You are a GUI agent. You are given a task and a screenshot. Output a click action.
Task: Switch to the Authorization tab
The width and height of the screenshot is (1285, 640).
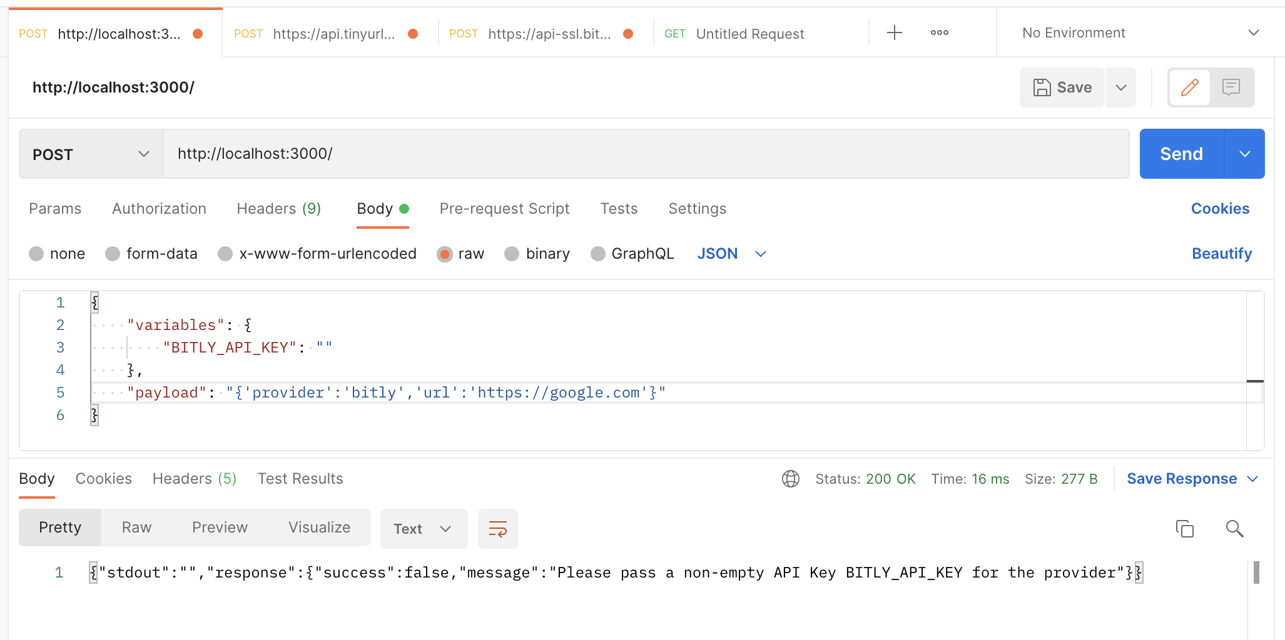(159, 209)
